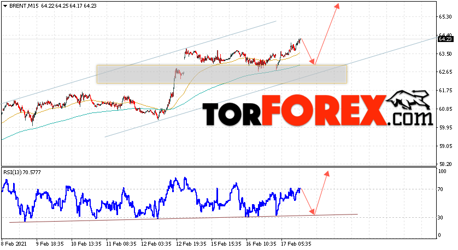Click the 60.85 price axis label

[x=445, y=109]
